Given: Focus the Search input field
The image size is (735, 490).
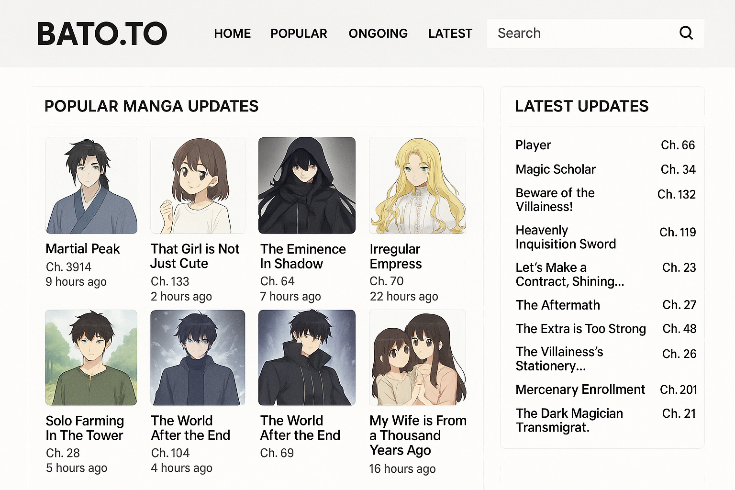Looking at the screenshot, I should [x=584, y=33].
